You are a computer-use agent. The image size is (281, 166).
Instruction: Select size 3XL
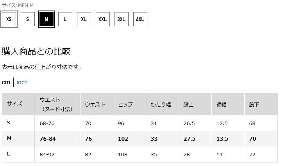tap(122, 19)
